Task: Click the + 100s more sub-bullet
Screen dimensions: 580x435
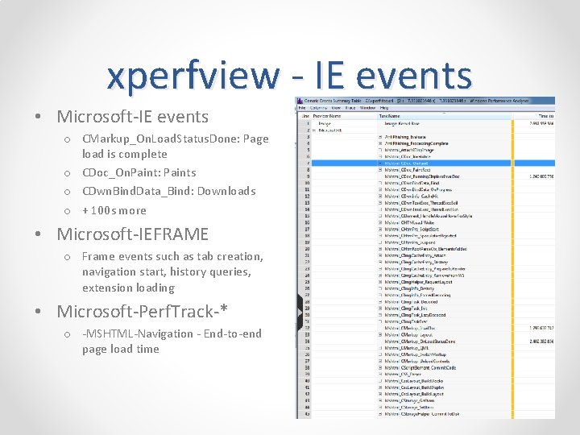Action: point(114,210)
